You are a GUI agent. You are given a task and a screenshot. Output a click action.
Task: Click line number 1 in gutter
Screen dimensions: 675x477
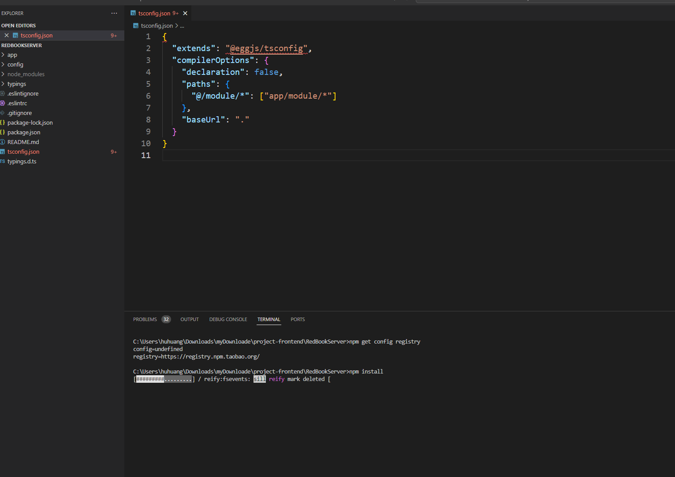[x=148, y=37]
